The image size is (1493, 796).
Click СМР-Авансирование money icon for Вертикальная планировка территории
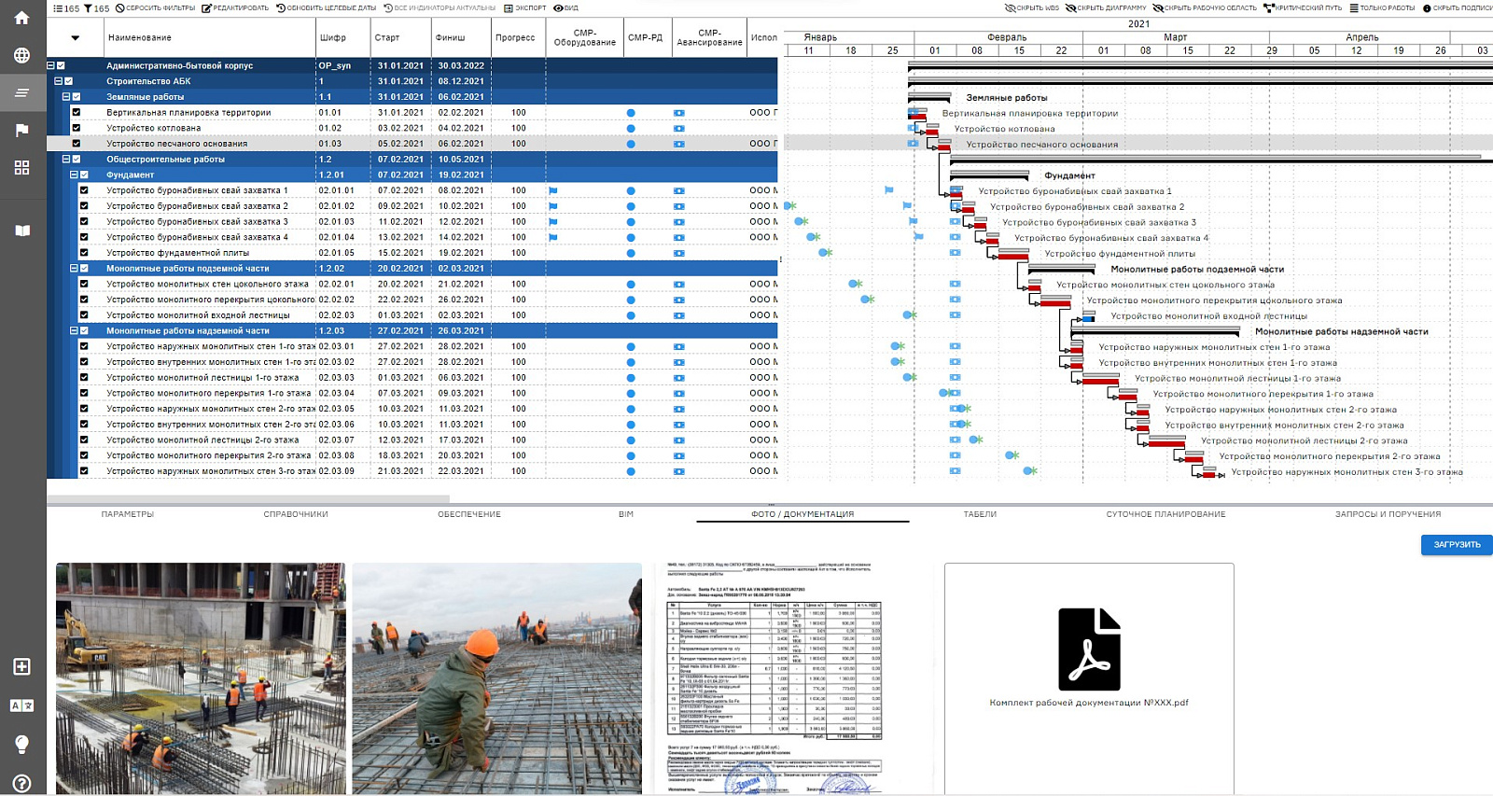point(679,113)
